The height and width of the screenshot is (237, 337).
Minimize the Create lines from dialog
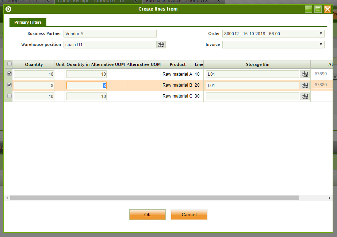pos(309,9)
